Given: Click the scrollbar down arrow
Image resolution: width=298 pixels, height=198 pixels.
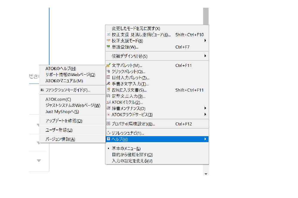Looking at the screenshot, I should pos(206,174).
